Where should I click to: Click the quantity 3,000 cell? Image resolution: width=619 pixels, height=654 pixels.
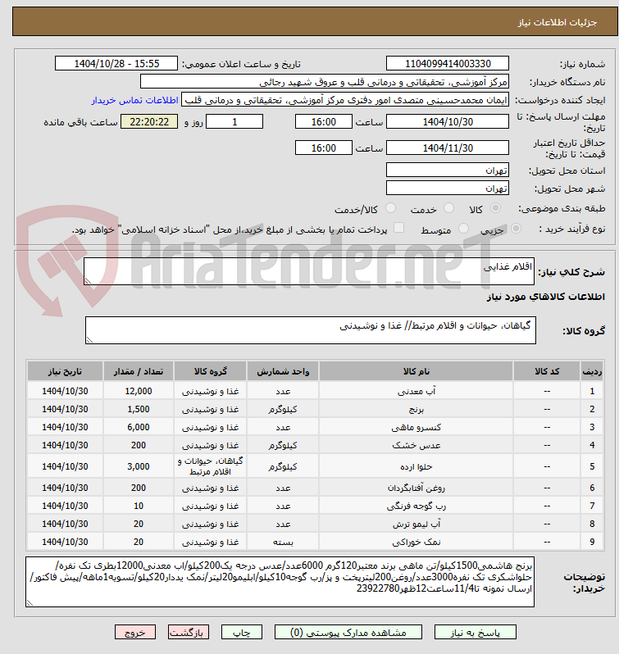click(138, 466)
